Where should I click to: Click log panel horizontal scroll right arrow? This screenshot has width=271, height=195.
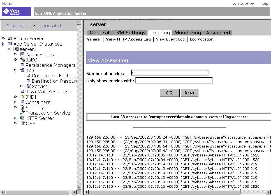coord(268,192)
